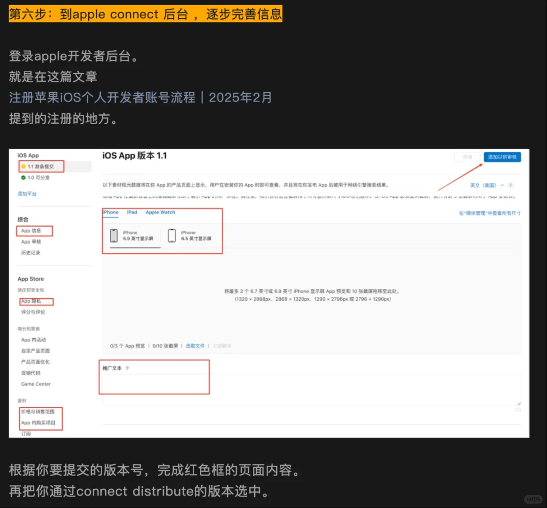Open the help icon next to 英文（美国）
This screenshot has width=547, height=508.
pyautogui.click(x=510, y=185)
